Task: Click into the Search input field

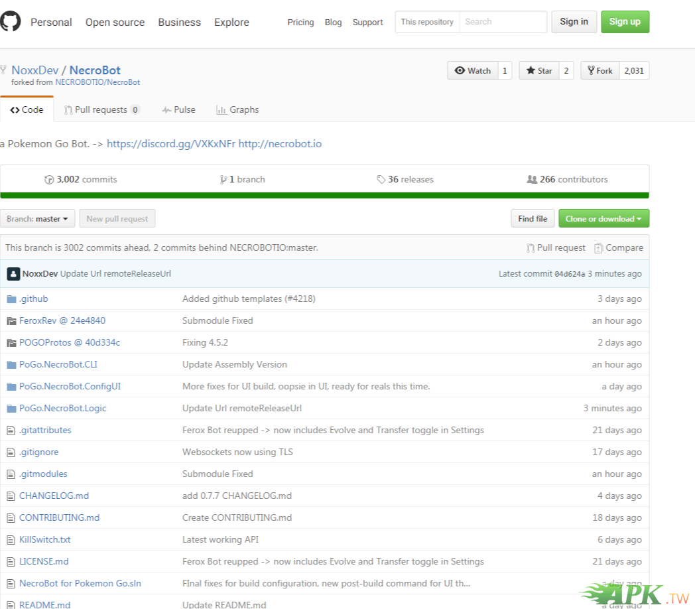Action: click(503, 22)
